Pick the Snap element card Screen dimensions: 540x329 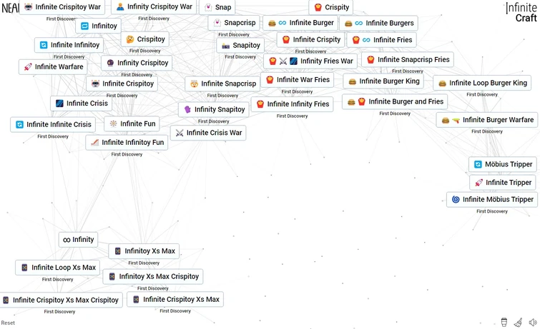click(x=217, y=7)
